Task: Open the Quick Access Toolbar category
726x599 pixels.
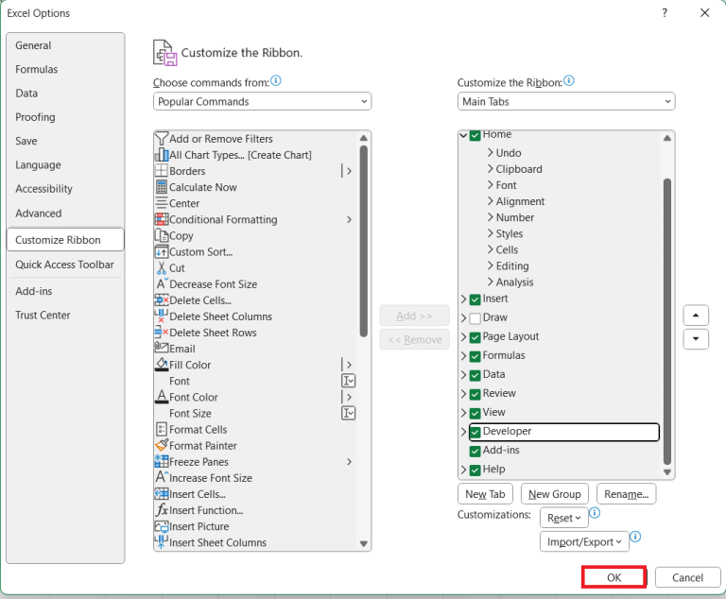Action: (x=64, y=265)
